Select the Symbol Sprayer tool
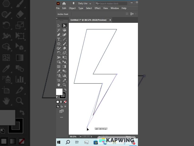 point(59,76)
